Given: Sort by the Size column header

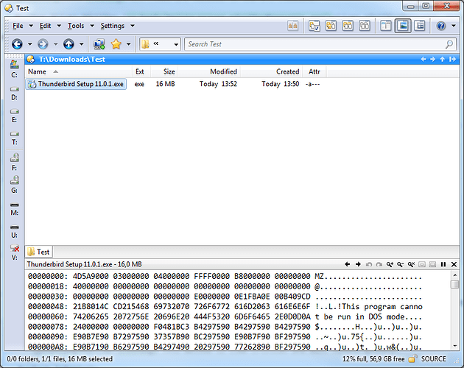Looking at the screenshot, I should (x=164, y=71).
